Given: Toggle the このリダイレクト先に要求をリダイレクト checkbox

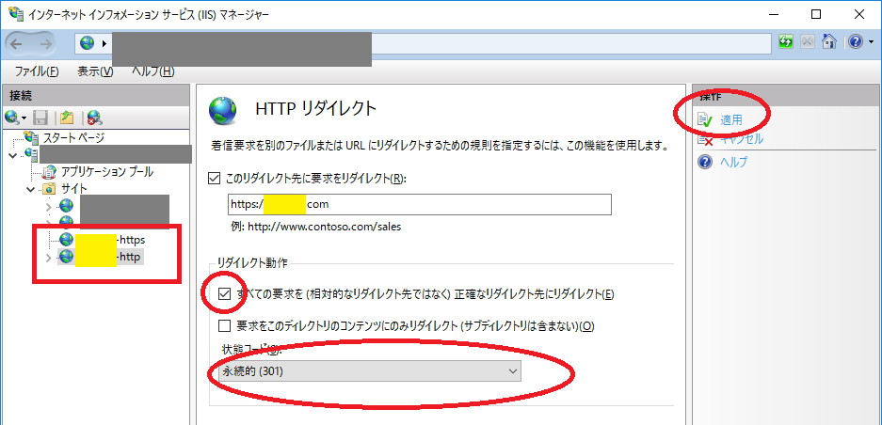Looking at the screenshot, I should (216, 177).
